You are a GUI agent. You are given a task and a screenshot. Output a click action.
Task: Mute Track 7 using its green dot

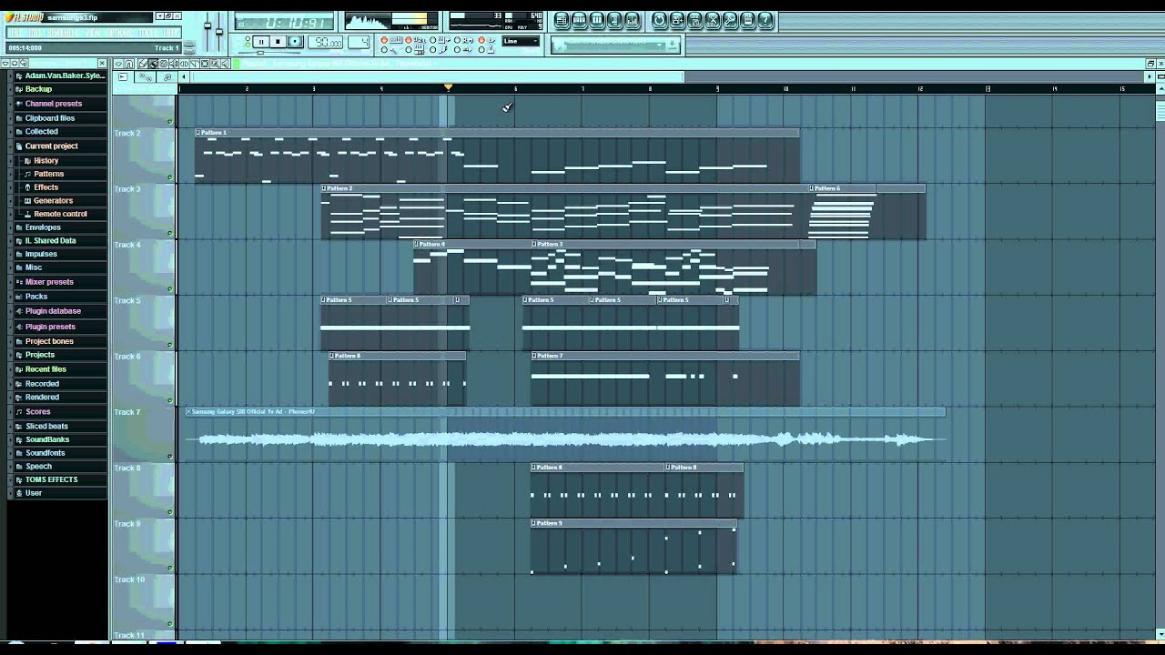(x=170, y=456)
